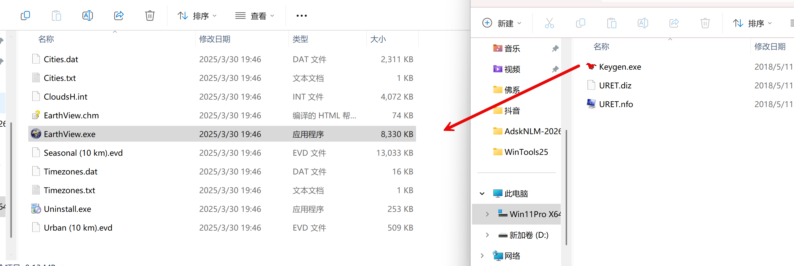The image size is (794, 266).
Task: Select the Uninstall.exe file
Action: 67,209
